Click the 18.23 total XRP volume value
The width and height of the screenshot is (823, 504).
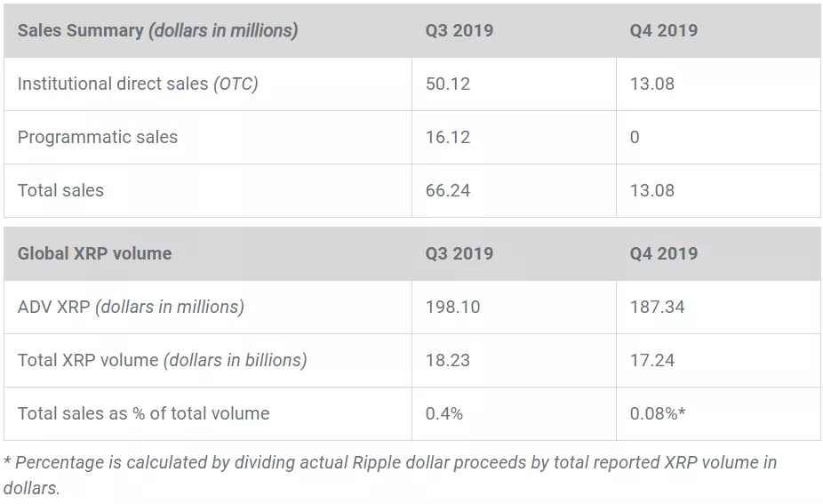(x=448, y=360)
